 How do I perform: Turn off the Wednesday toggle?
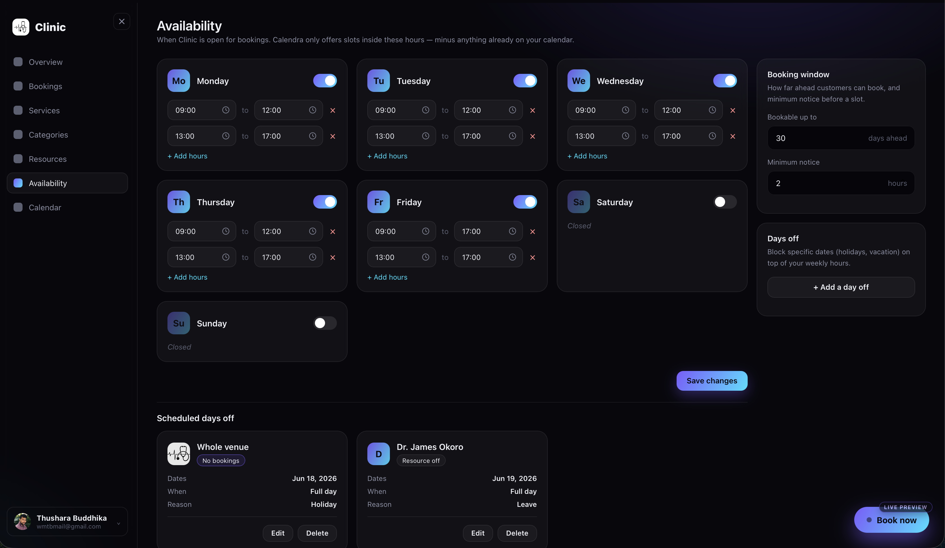tap(725, 81)
